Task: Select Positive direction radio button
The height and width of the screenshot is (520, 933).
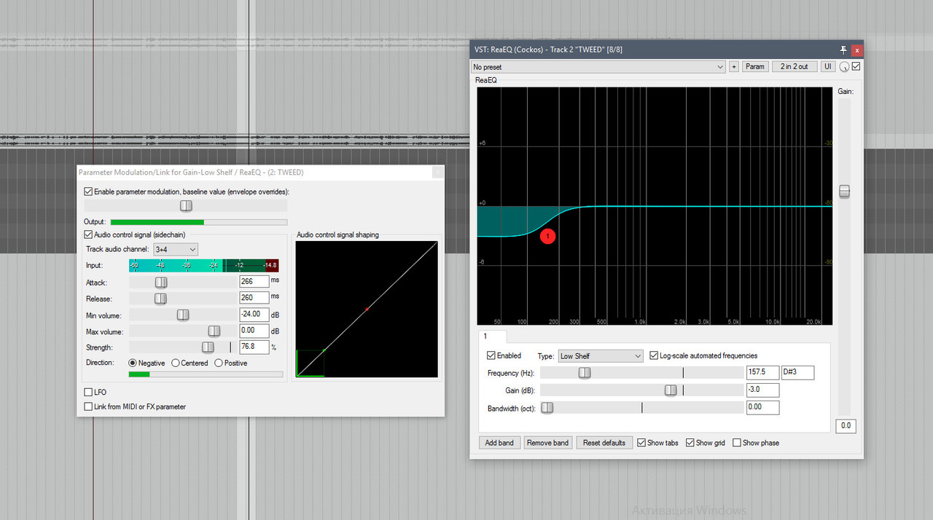Action: [x=219, y=363]
